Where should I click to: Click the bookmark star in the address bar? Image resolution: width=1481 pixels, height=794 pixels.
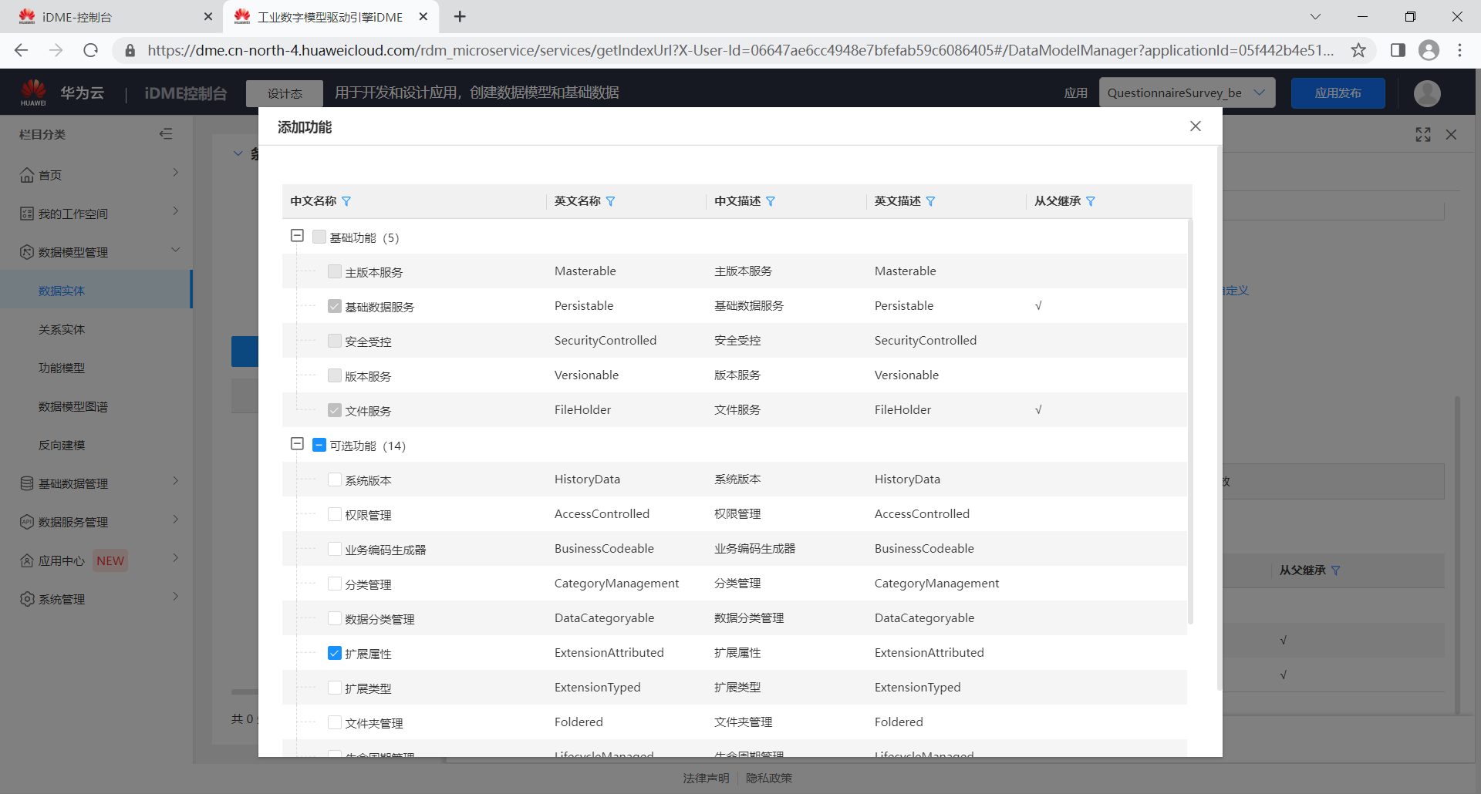(1360, 50)
